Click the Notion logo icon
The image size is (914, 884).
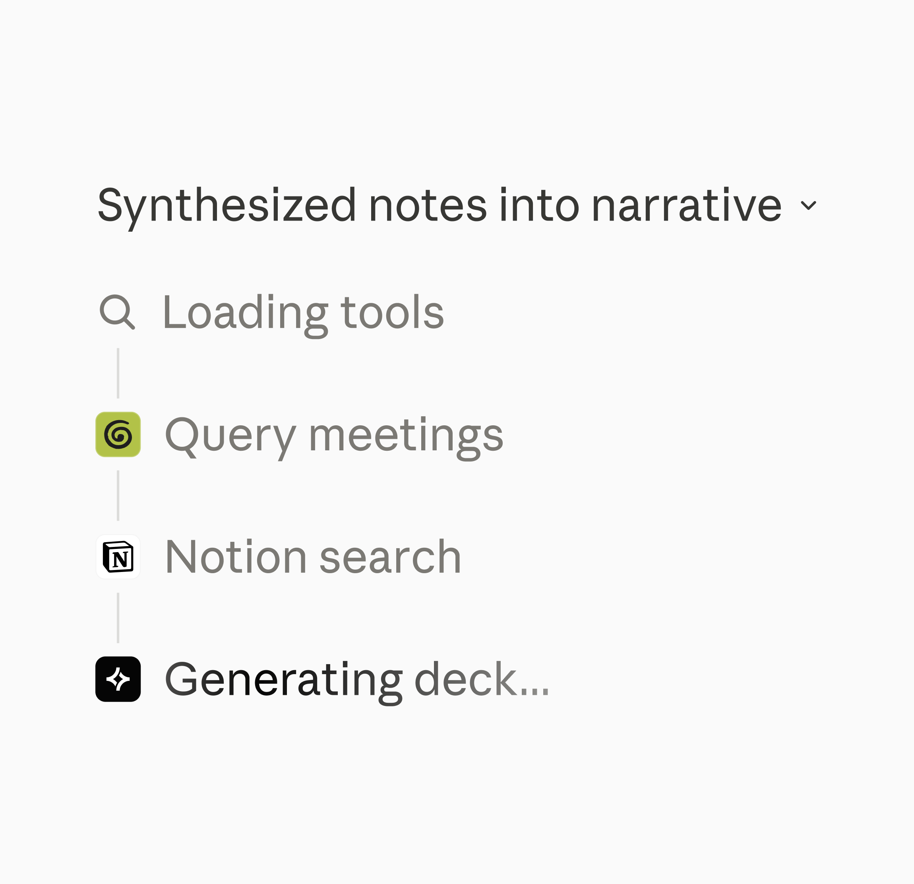tap(118, 556)
